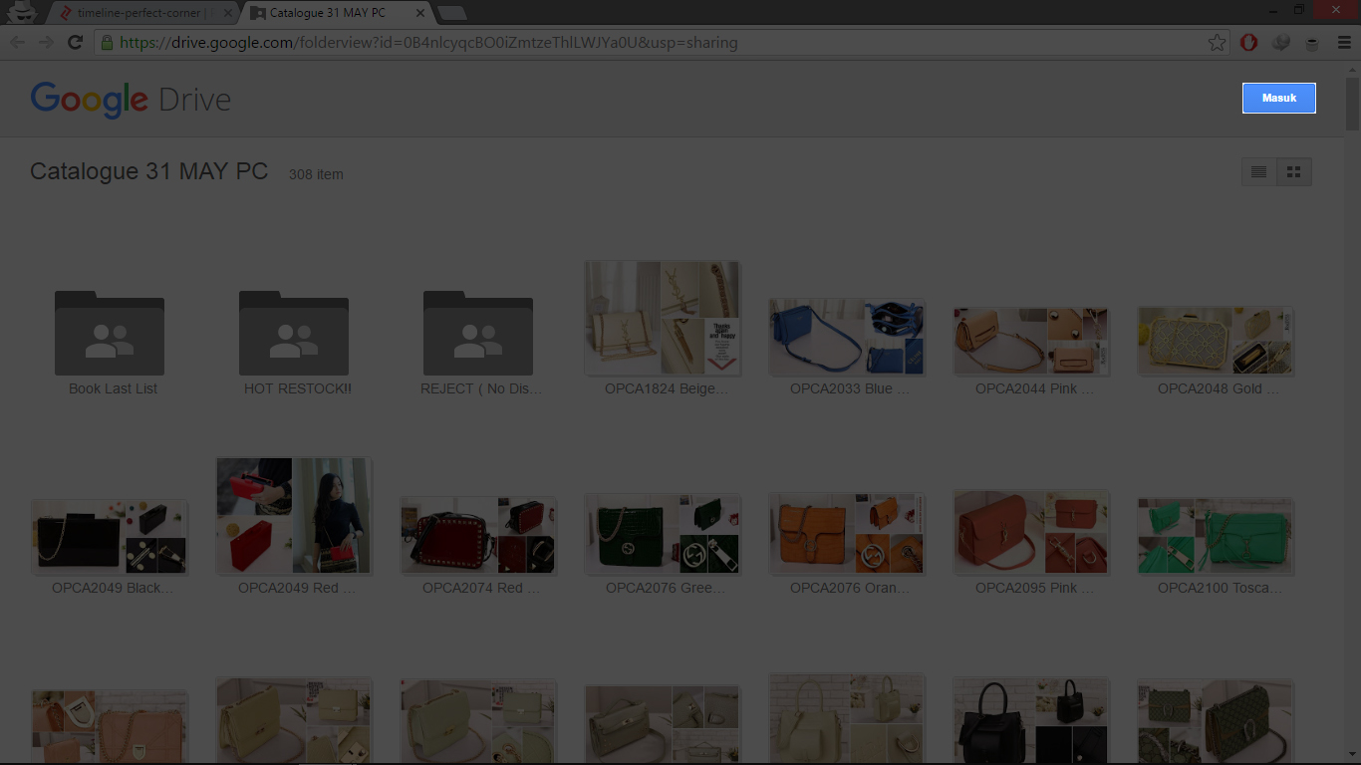Open the REJECT shared folder
Viewport: 1361px width, 765px height.
(x=478, y=335)
